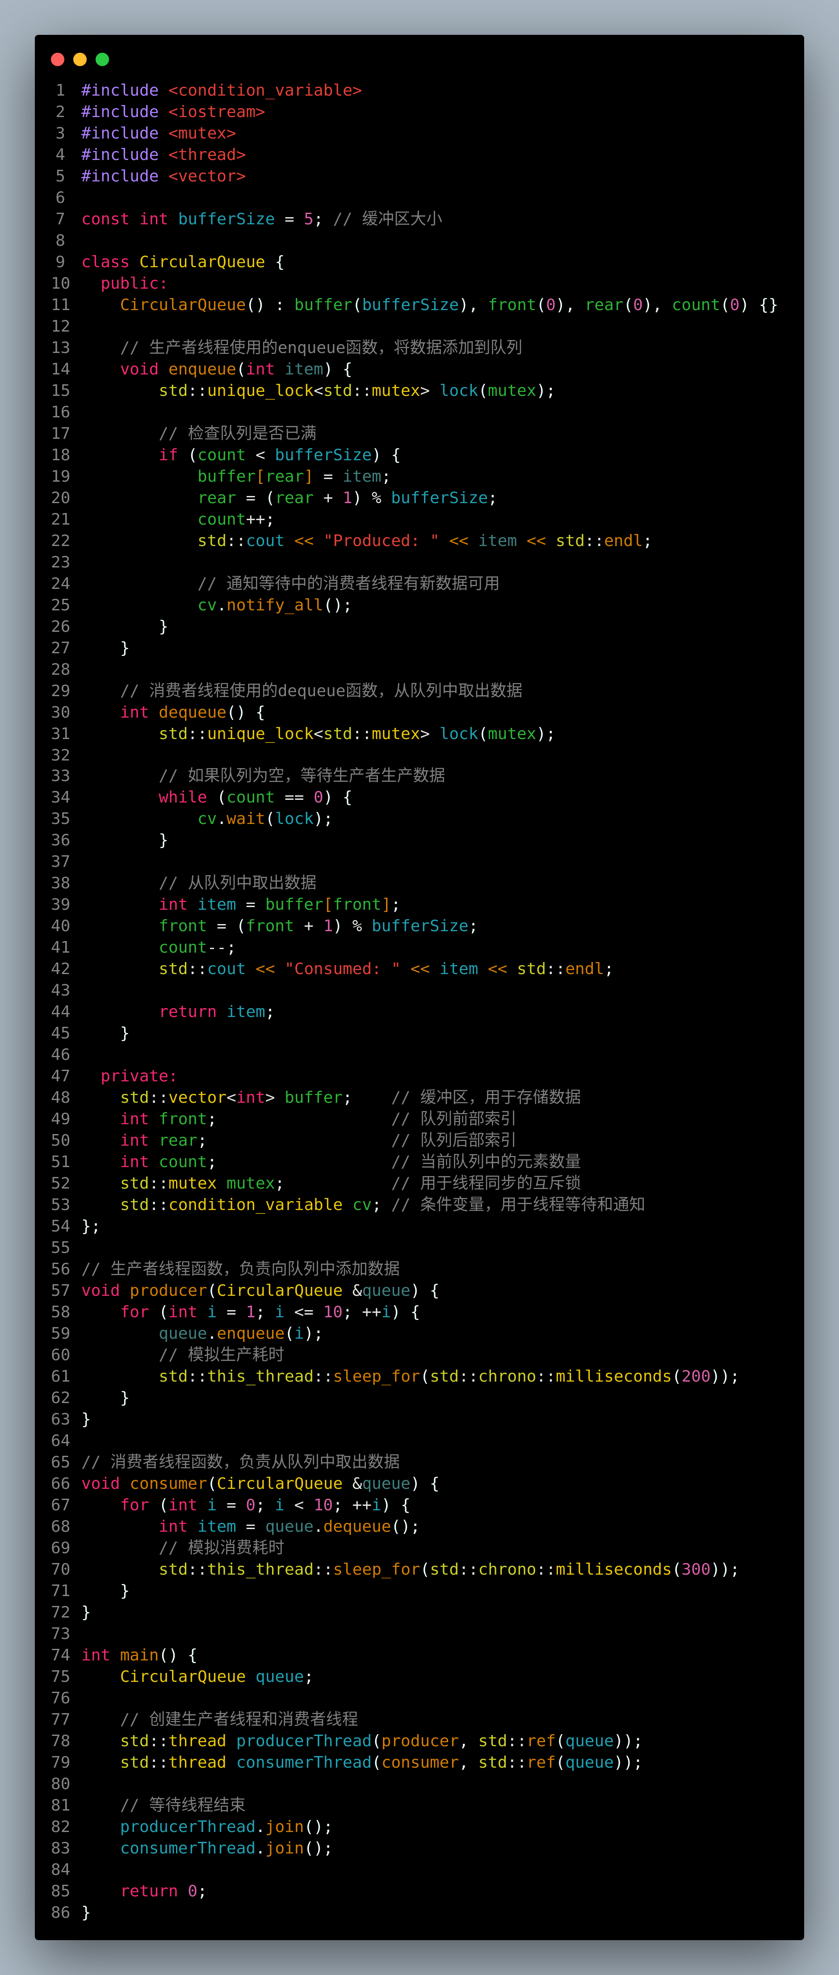Click 'cv.notify_all();' call
The height and width of the screenshot is (1975, 839).
[x=274, y=606]
